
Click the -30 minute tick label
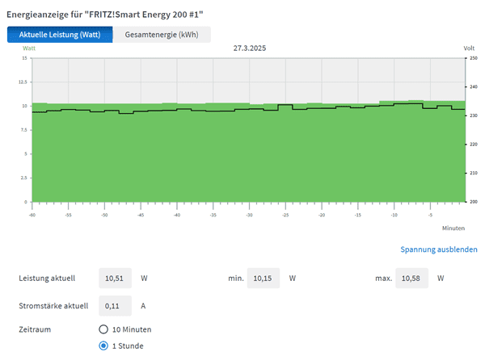[x=249, y=216]
